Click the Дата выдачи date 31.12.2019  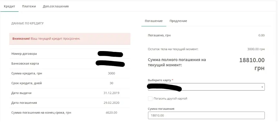(x=111, y=93)
